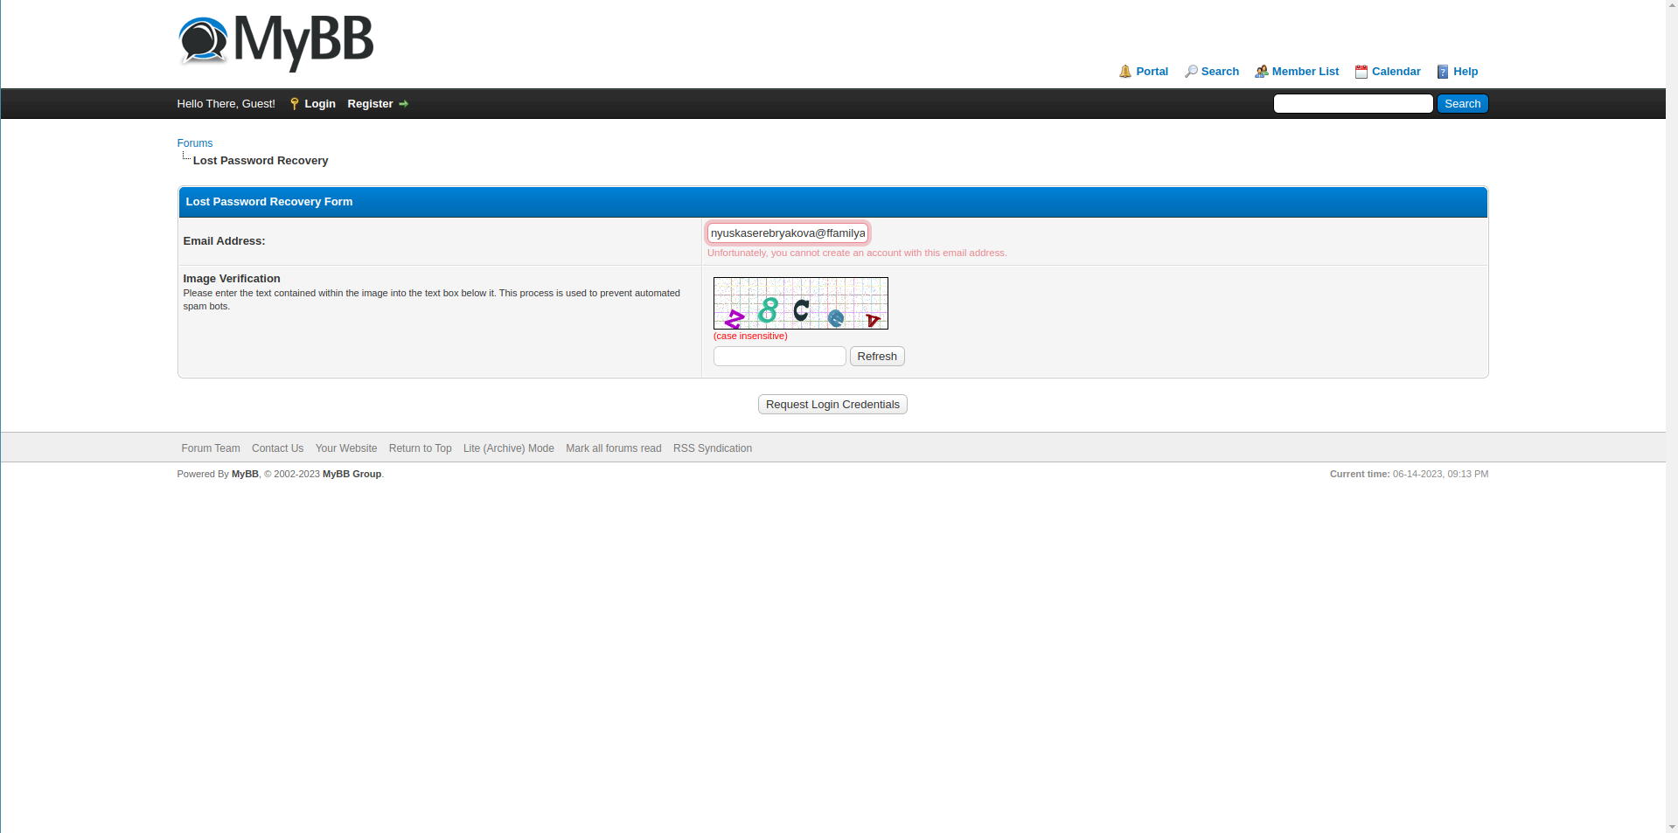1678x833 pixels.
Task: Open the Contact Us footer link
Action: (x=277, y=448)
